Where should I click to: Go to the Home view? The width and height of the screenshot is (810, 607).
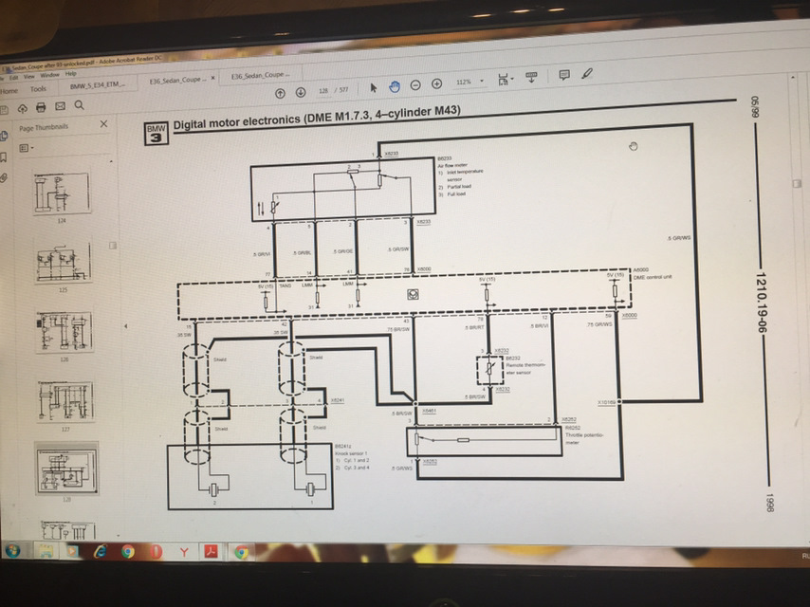[9, 91]
